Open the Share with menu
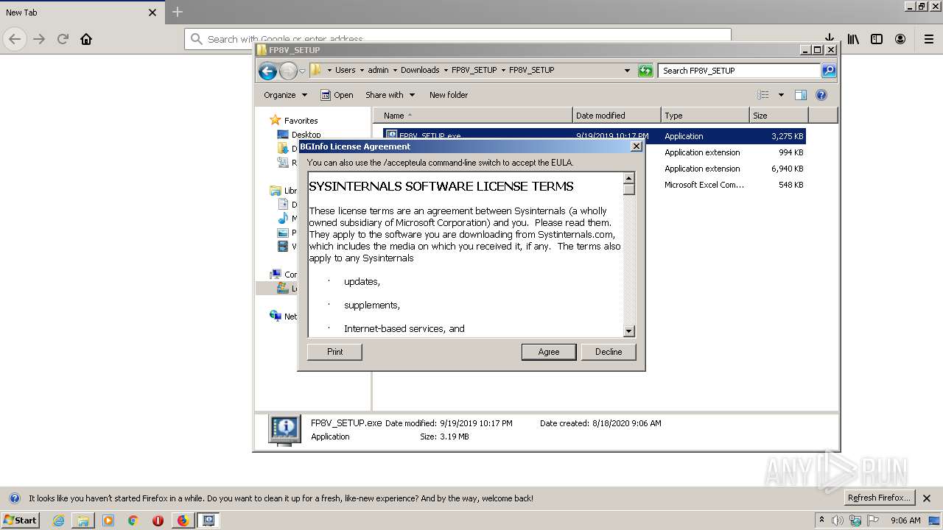Viewport: 943px width, 530px height. pyautogui.click(x=390, y=95)
